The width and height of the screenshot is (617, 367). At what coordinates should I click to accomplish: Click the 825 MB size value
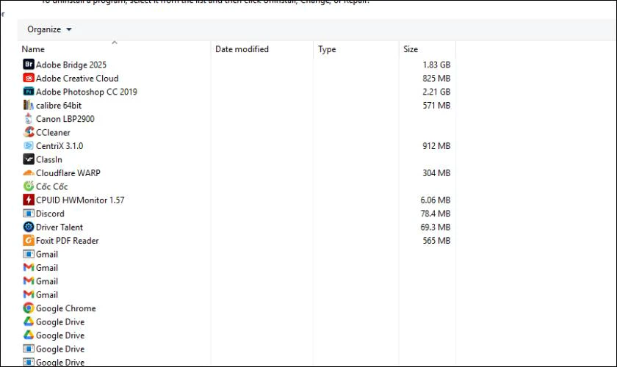click(436, 79)
